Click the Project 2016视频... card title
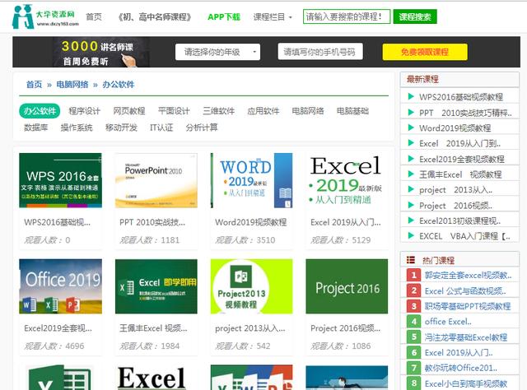 point(346,327)
